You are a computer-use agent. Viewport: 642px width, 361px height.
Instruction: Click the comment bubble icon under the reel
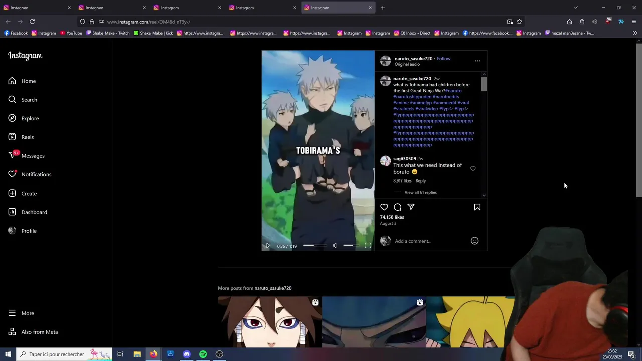coord(398,207)
